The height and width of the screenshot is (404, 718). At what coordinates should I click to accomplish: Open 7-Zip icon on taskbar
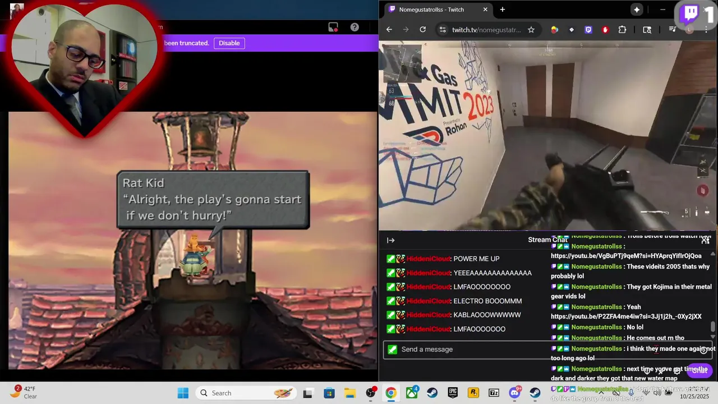coord(494,393)
